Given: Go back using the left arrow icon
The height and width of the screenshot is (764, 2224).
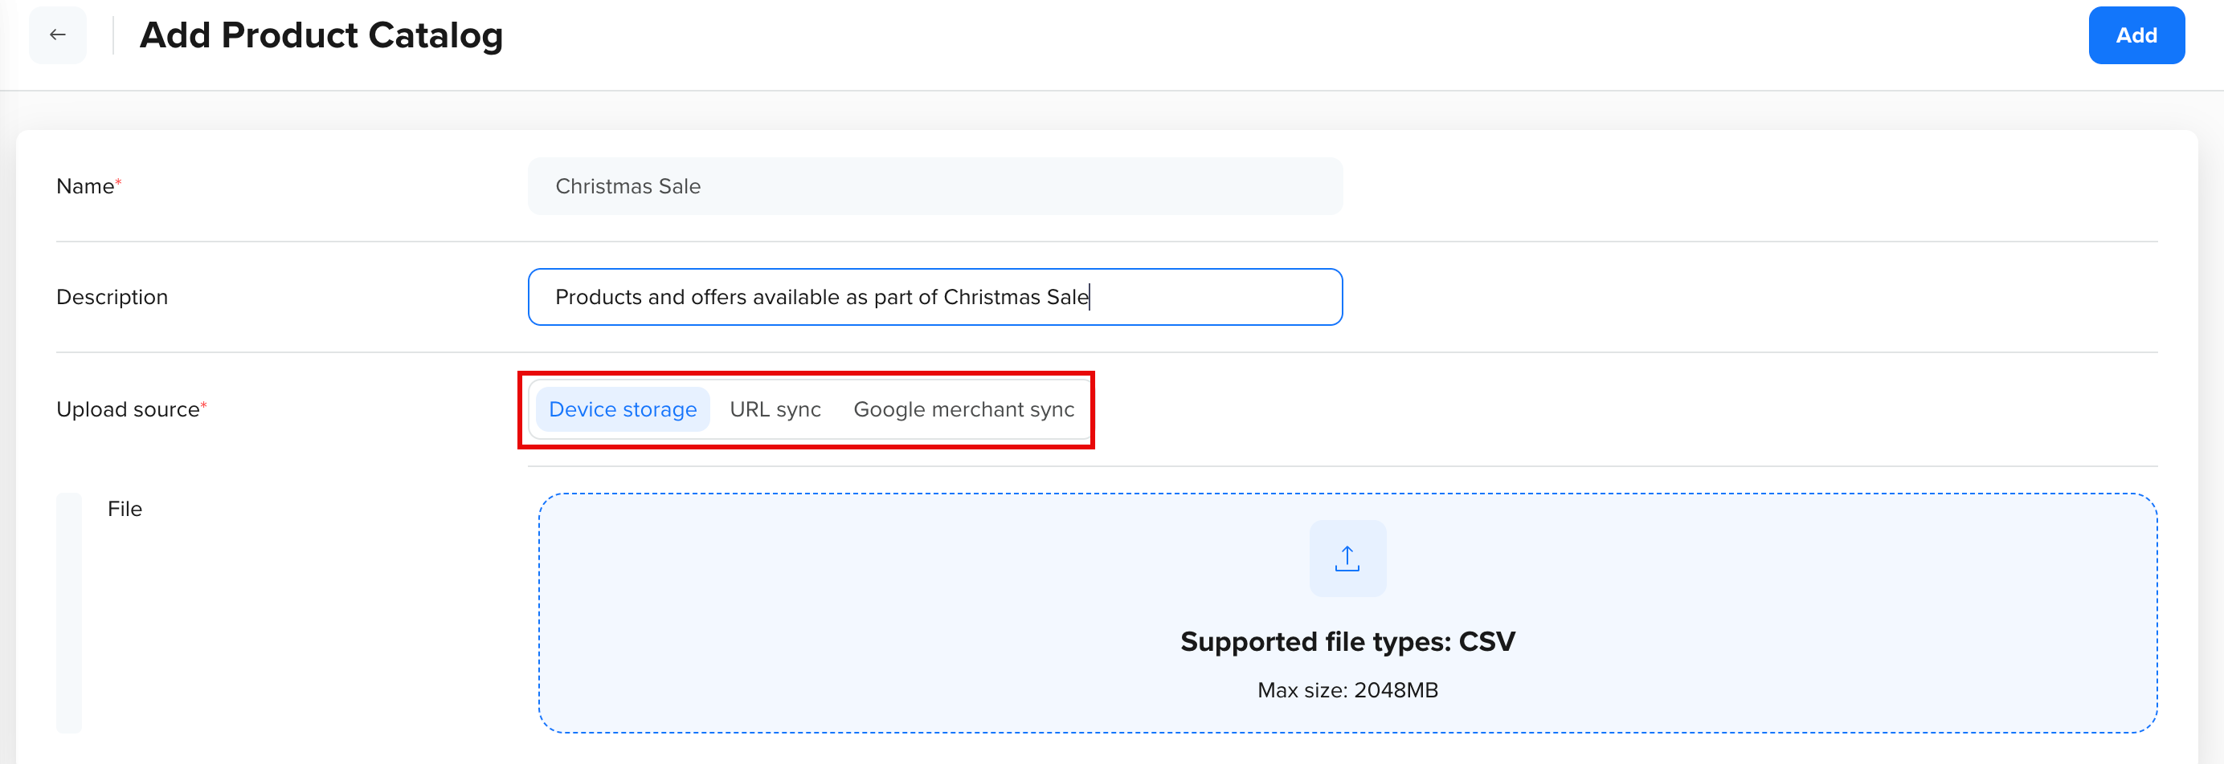Looking at the screenshot, I should coord(58,35).
